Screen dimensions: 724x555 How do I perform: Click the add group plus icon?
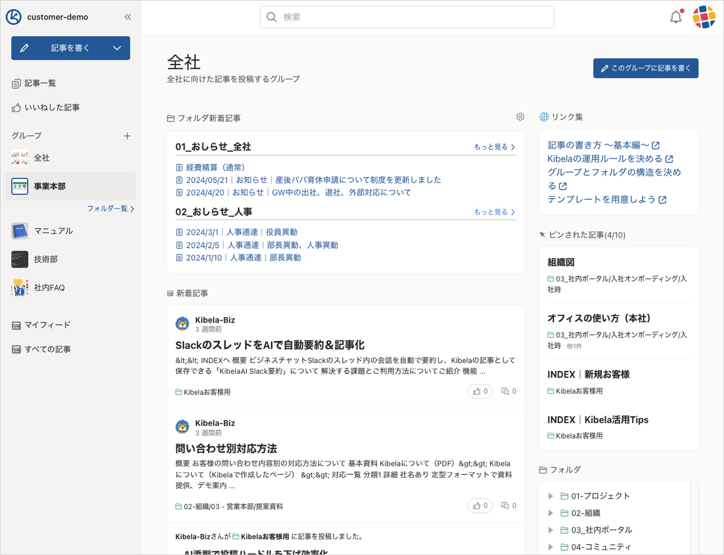(127, 136)
